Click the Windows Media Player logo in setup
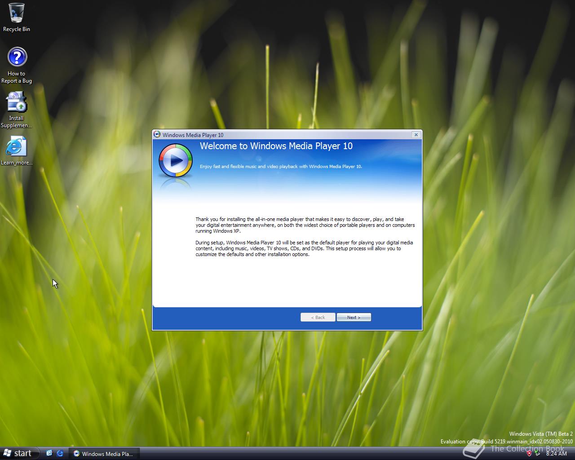575x460 pixels. coord(175,160)
